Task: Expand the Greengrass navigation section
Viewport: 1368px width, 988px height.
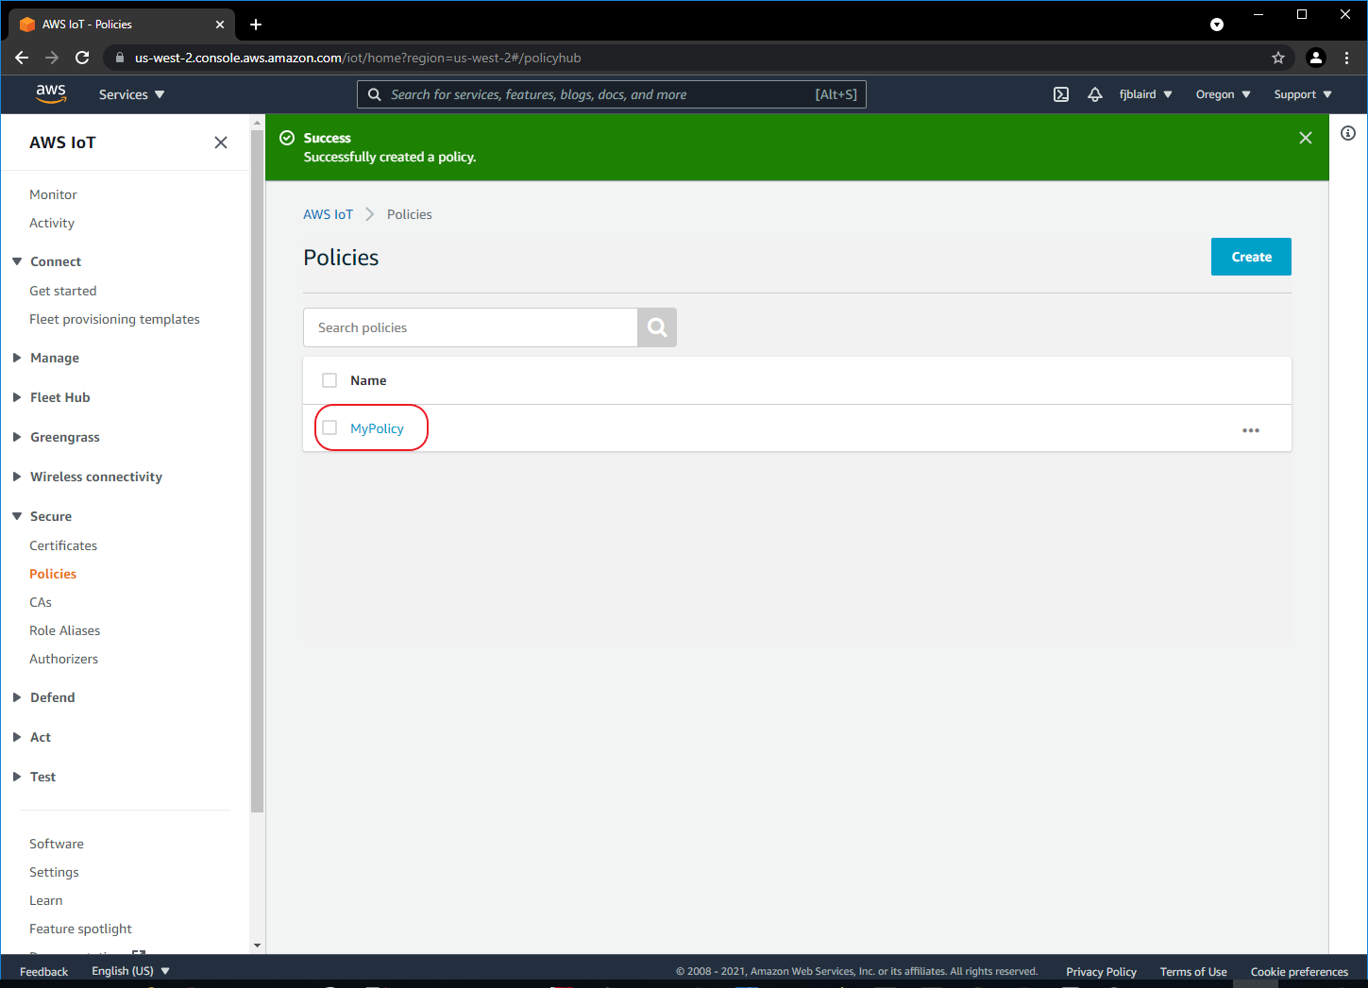Action: tap(64, 437)
